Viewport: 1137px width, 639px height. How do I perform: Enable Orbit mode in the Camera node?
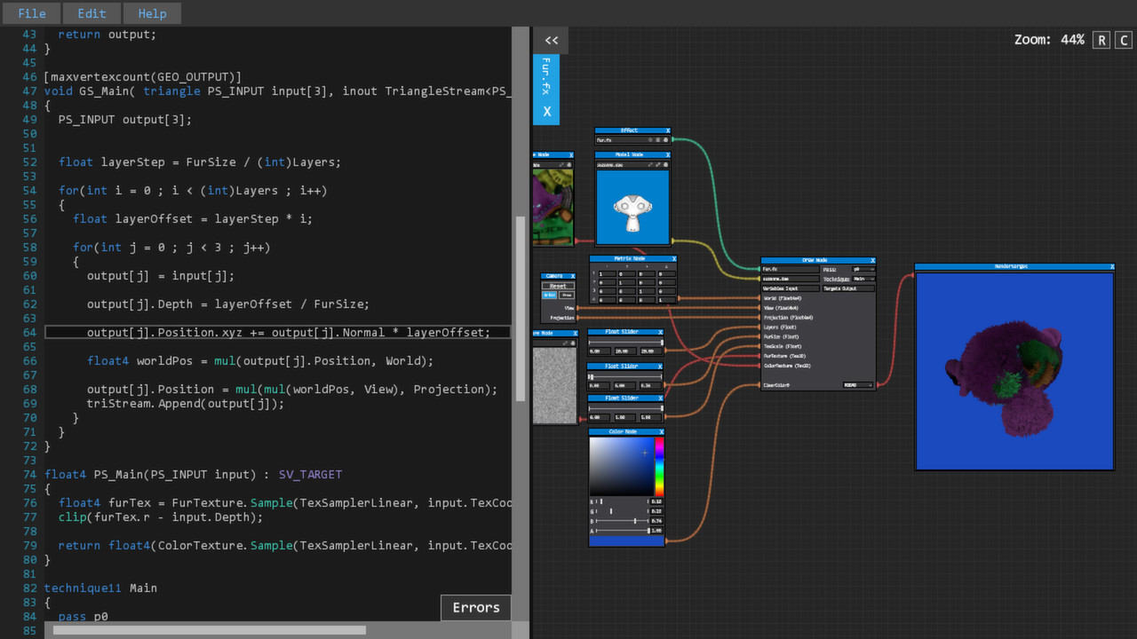[x=550, y=295]
